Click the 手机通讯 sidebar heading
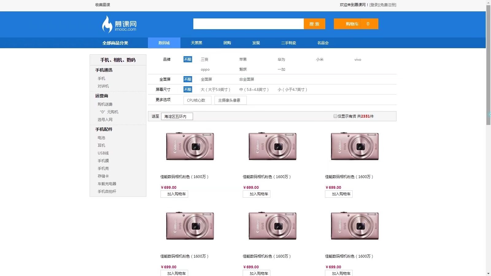The height and width of the screenshot is (276, 491). tap(104, 70)
